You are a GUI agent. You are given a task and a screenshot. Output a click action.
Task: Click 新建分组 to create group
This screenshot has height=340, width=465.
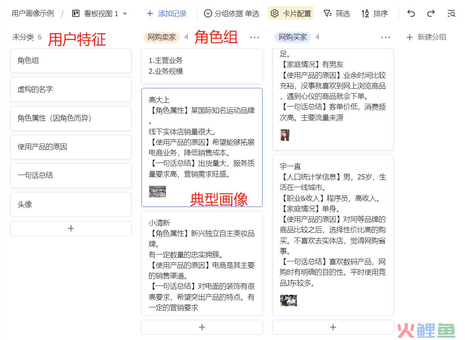426,37
